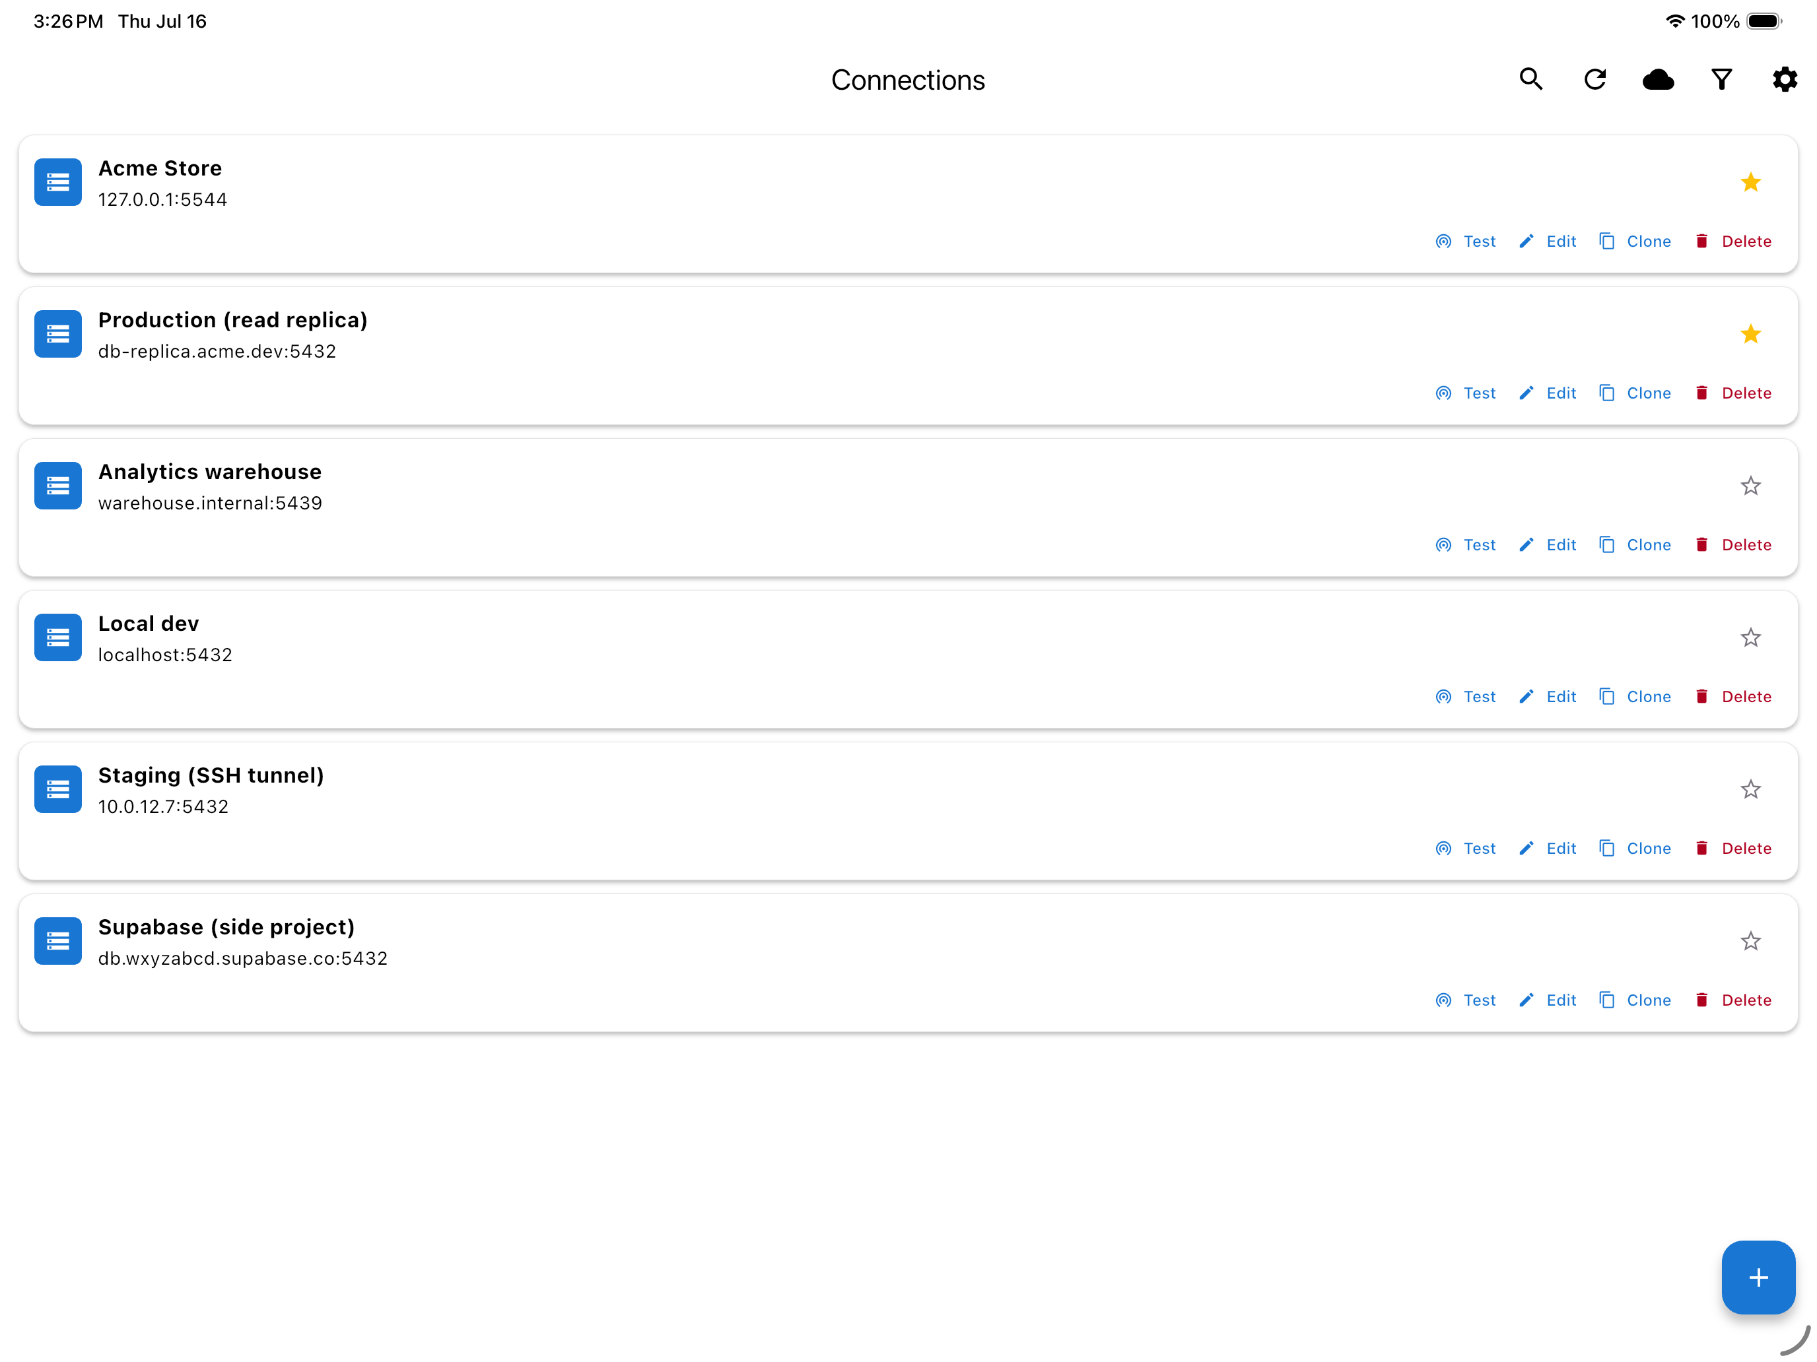This screenshot has height=1362, width=1817.
Task: Click the Analytics warehouse database icon
Action: point(57,486)
